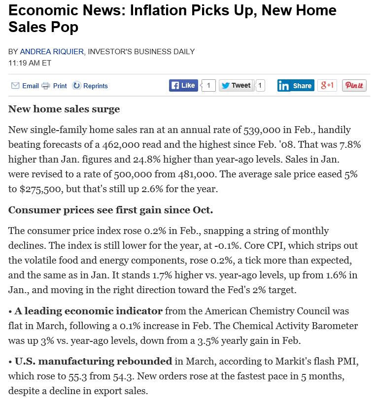Click the Consumer prices see first gain heading
This screenshot has width=378, height=403.
coord(110,210)
